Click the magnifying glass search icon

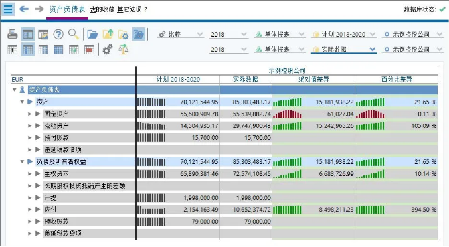click(x=74, y=34)
